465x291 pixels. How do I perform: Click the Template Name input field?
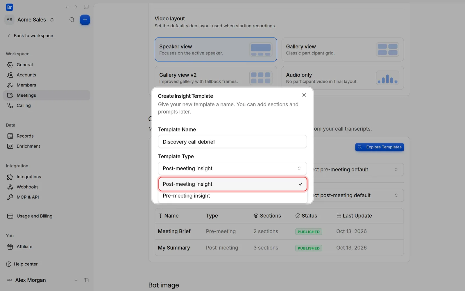233,142
